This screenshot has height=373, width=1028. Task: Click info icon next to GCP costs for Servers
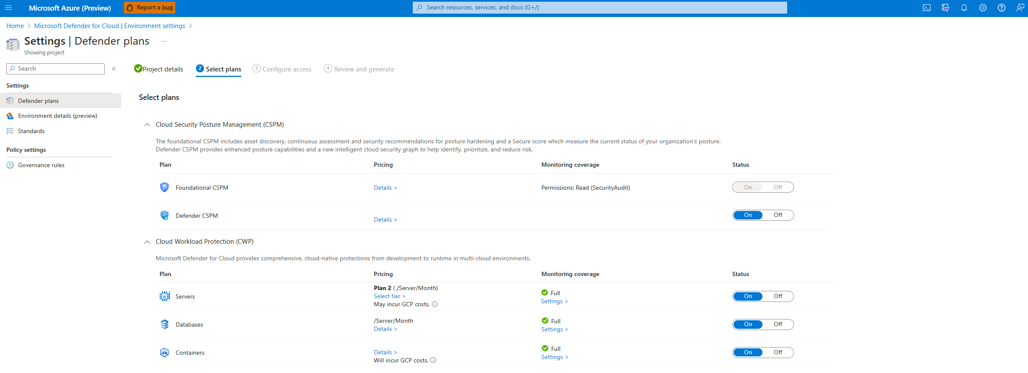tap(434, 304)
